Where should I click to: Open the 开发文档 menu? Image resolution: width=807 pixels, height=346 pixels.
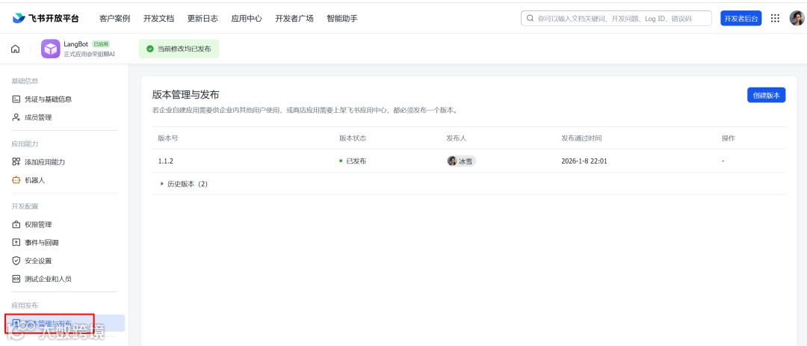pyautogui.click(x=158, y=19)
